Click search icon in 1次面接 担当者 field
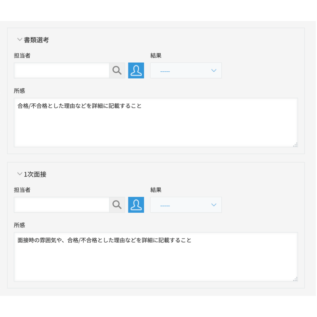Screen dimensions: 317x317 click(117, 205)
